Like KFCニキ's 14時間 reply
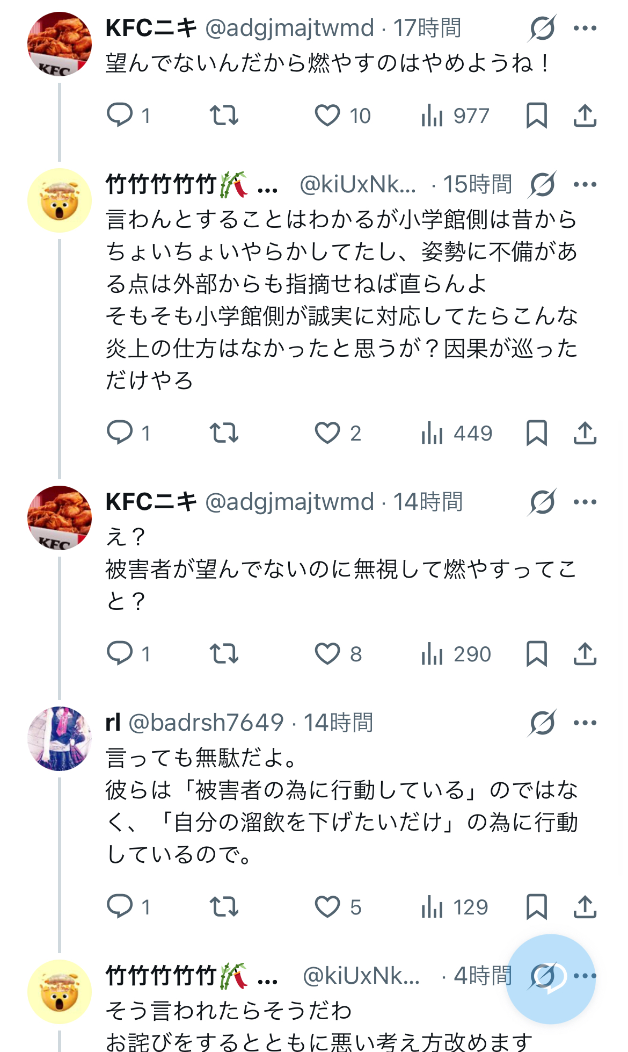The height and width of the screenshot is (1052, 628). coord(327,654)
